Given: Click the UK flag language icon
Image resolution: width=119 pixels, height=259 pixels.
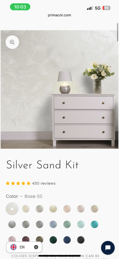Looking at the screenshot, I should [14, 247].
